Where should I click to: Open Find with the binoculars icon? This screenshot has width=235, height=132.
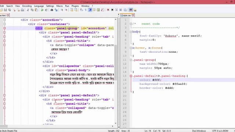coord(52,10)
